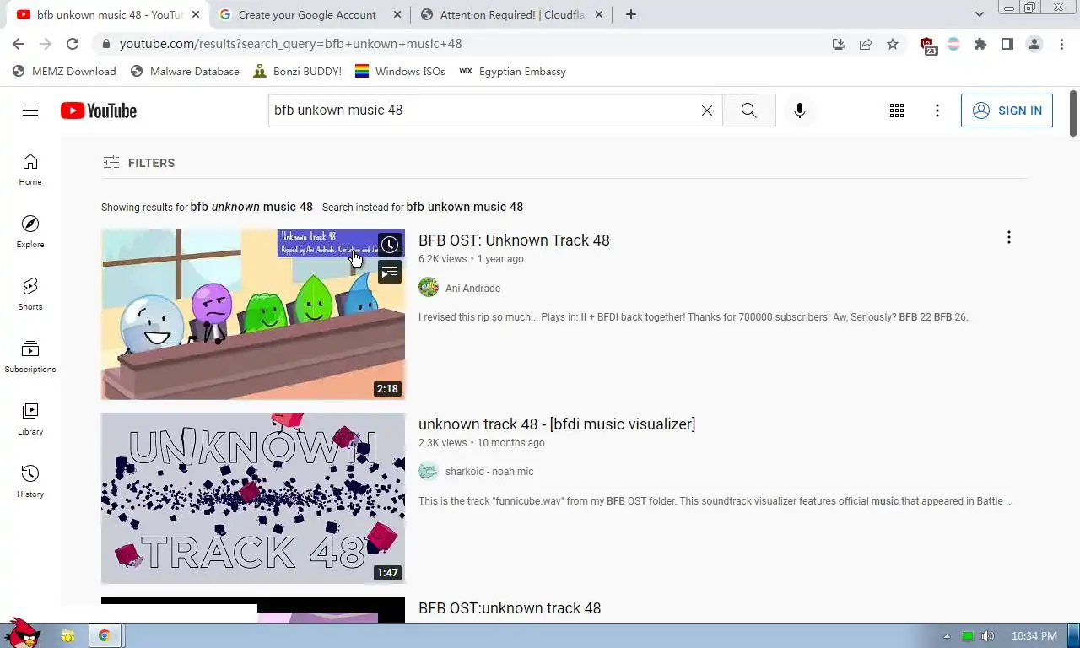Click the red extension badge showing 23
This screenshot has height=648, width=1080.
coord(927,46)
